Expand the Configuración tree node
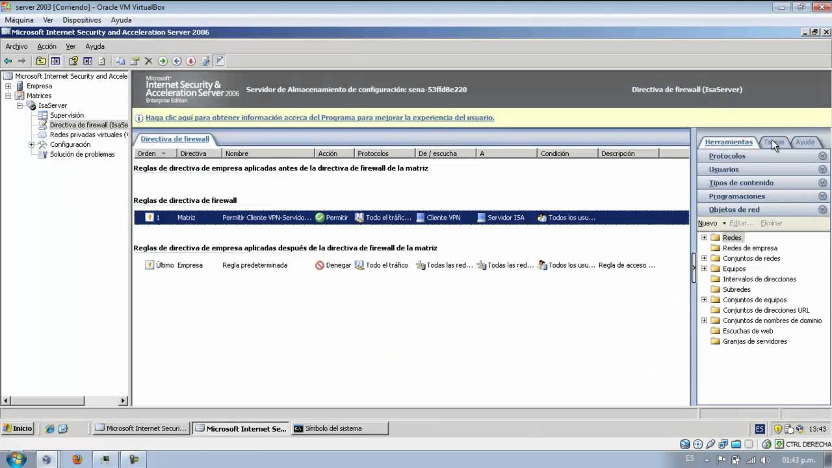Image resolution: width=832 pixels, height=468 pixels. tap(31, 144)
